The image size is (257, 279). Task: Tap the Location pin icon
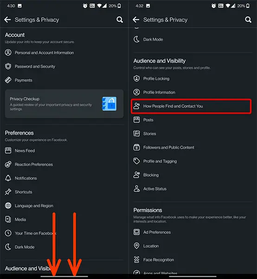pos(136,246)
